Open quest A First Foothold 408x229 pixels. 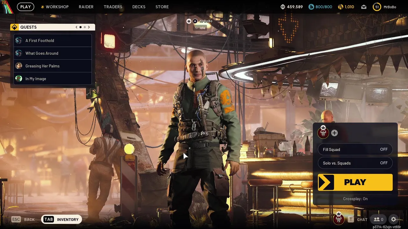coord(53,40)
